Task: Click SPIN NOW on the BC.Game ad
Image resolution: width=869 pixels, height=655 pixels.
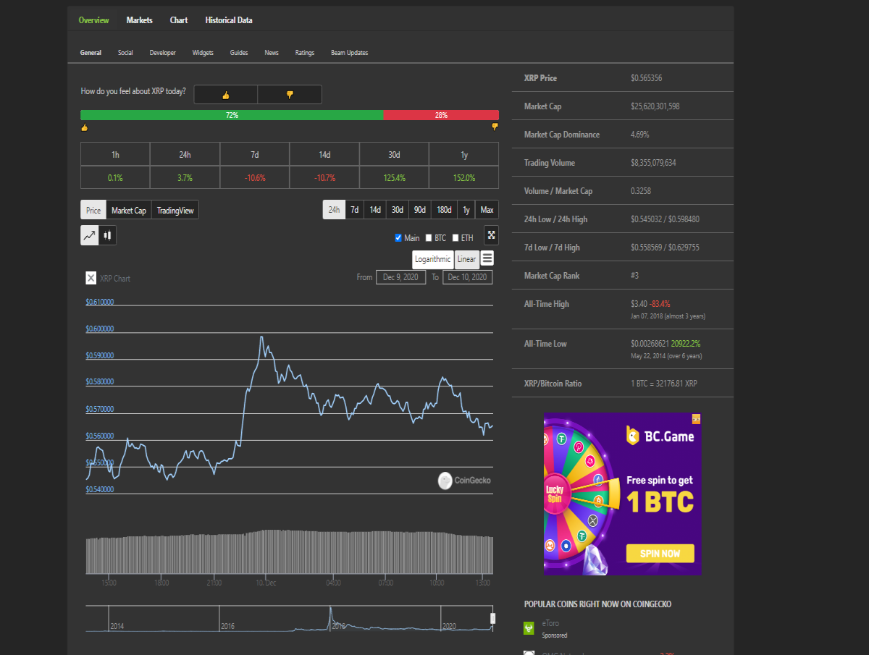Action: [x=660, y=554]
